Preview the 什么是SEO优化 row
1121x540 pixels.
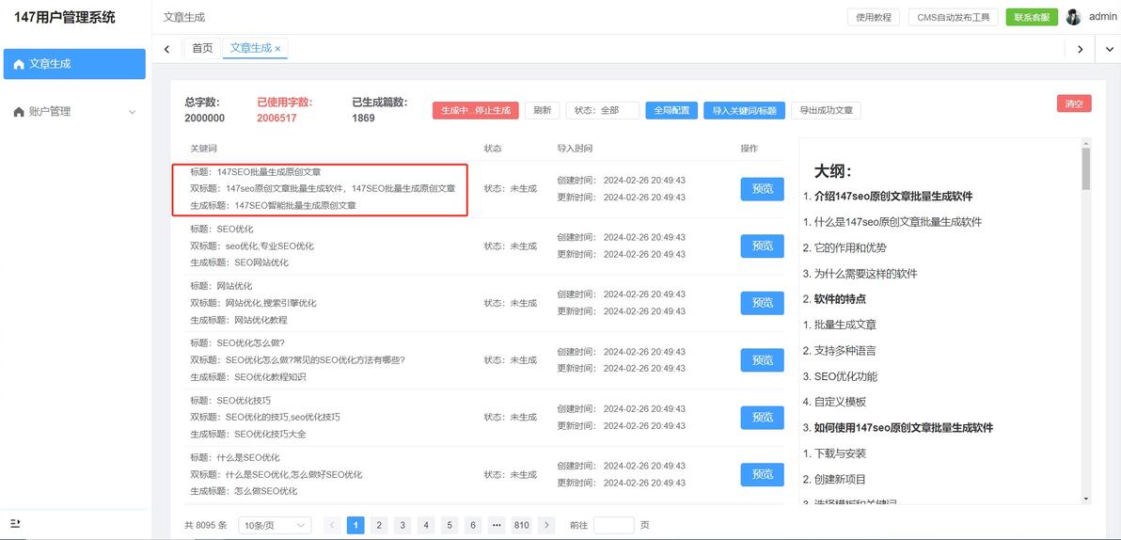[762, 474]
